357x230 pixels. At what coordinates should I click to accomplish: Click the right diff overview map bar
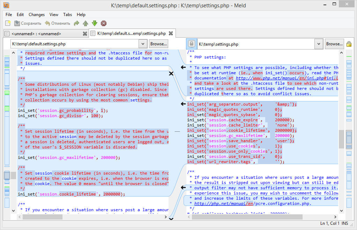(349, 132)
